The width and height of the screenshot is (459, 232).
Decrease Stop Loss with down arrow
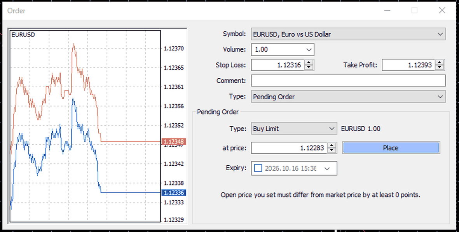click(309, 68)
